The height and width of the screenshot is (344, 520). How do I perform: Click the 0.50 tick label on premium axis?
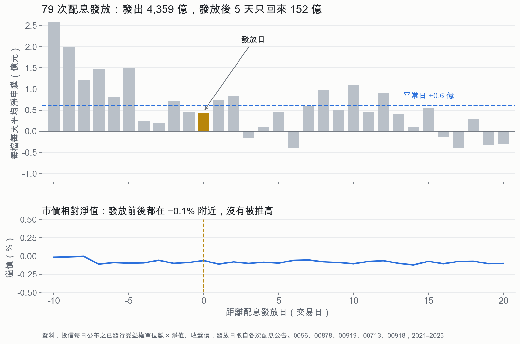pos(28,220)
